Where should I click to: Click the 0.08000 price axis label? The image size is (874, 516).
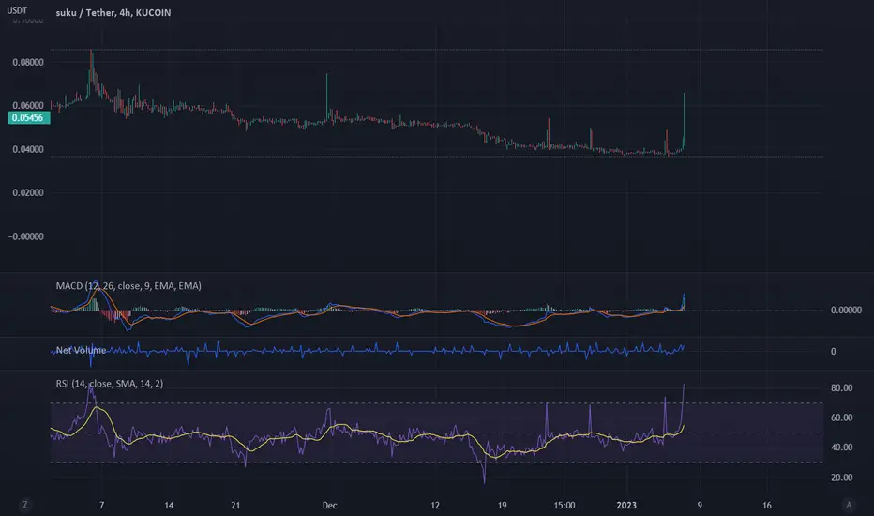pos(28,62)
